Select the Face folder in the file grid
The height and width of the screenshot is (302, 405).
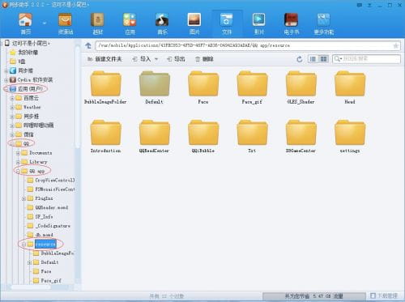203,87
